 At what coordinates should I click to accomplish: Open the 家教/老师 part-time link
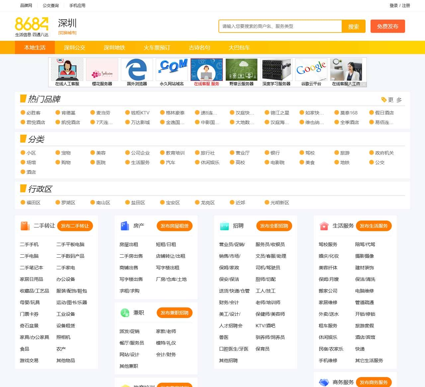pos(166,331)
